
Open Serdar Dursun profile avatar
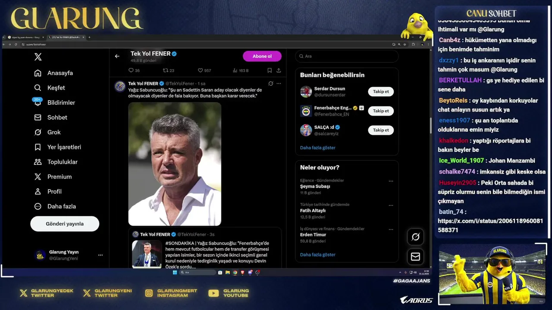tap(306, 92)
